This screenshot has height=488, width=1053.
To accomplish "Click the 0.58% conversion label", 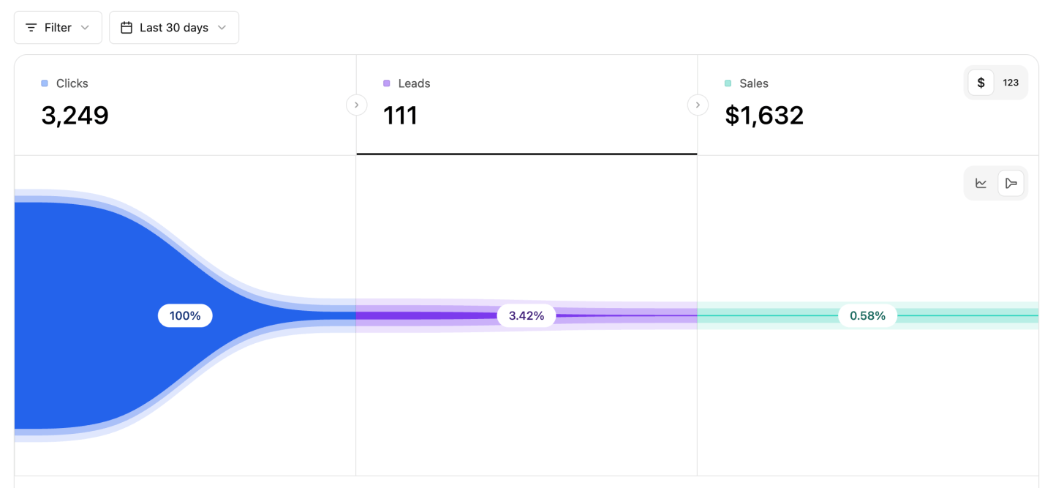I will click(x=867, y=316).
